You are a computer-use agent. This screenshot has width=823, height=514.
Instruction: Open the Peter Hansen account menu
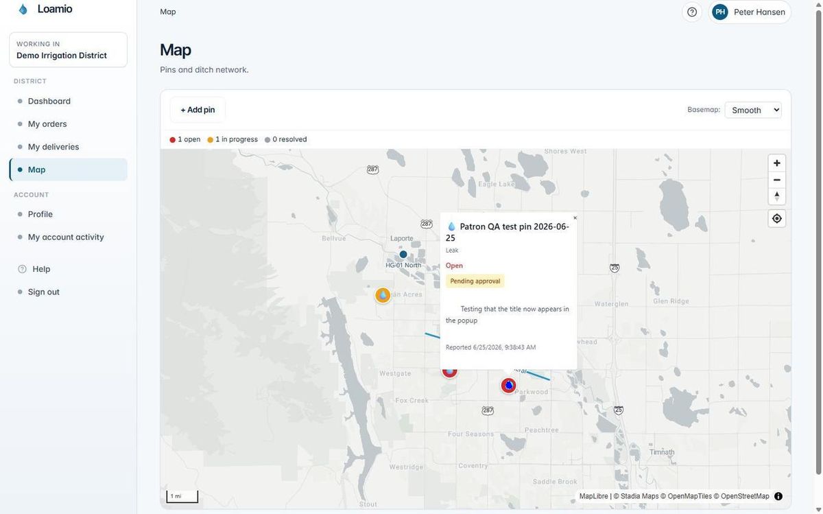tap(750, 12)
